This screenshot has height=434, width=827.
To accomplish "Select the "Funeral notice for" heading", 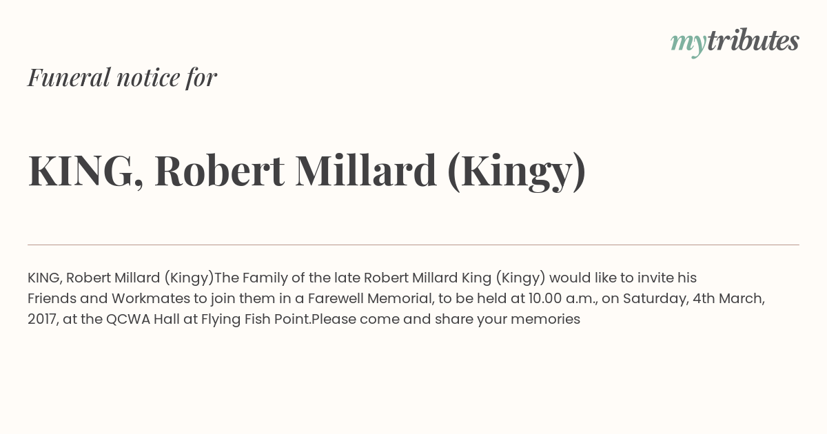I will [123, 77].
